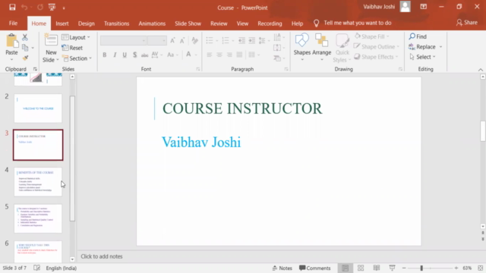Insert a New Slide
Image resolution: width=486 pixels, height=273 pixels.
[x=51, y=48]
